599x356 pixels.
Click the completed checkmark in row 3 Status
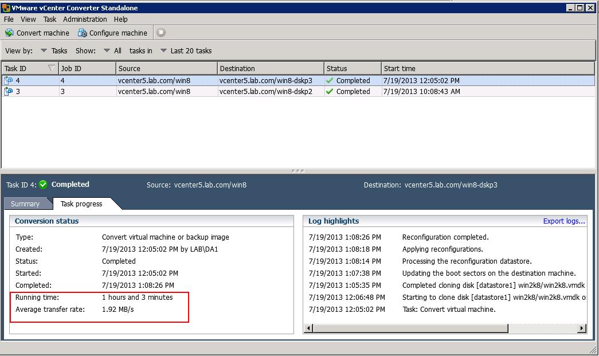(330, 92)
